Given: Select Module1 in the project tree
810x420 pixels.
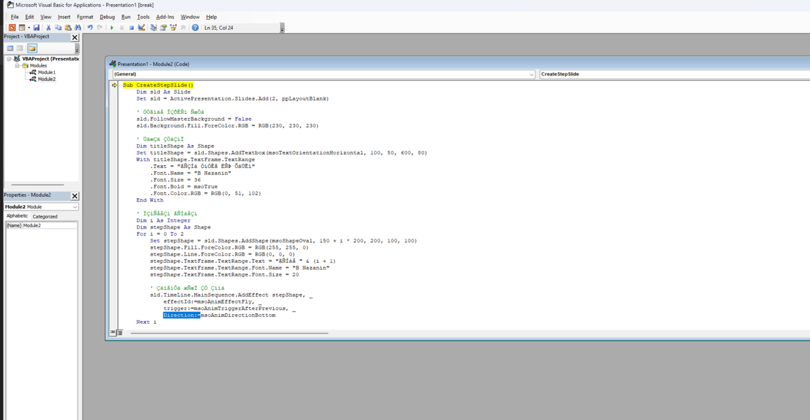Looking at the screenshot, I should coord(47,72).
